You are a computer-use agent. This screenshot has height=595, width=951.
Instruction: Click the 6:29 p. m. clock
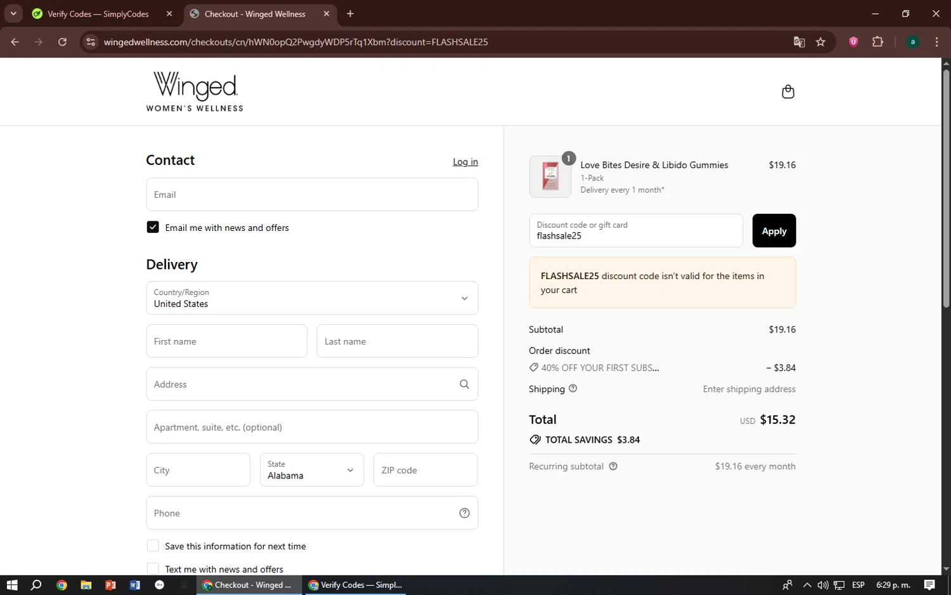click(x=893, y=585)
